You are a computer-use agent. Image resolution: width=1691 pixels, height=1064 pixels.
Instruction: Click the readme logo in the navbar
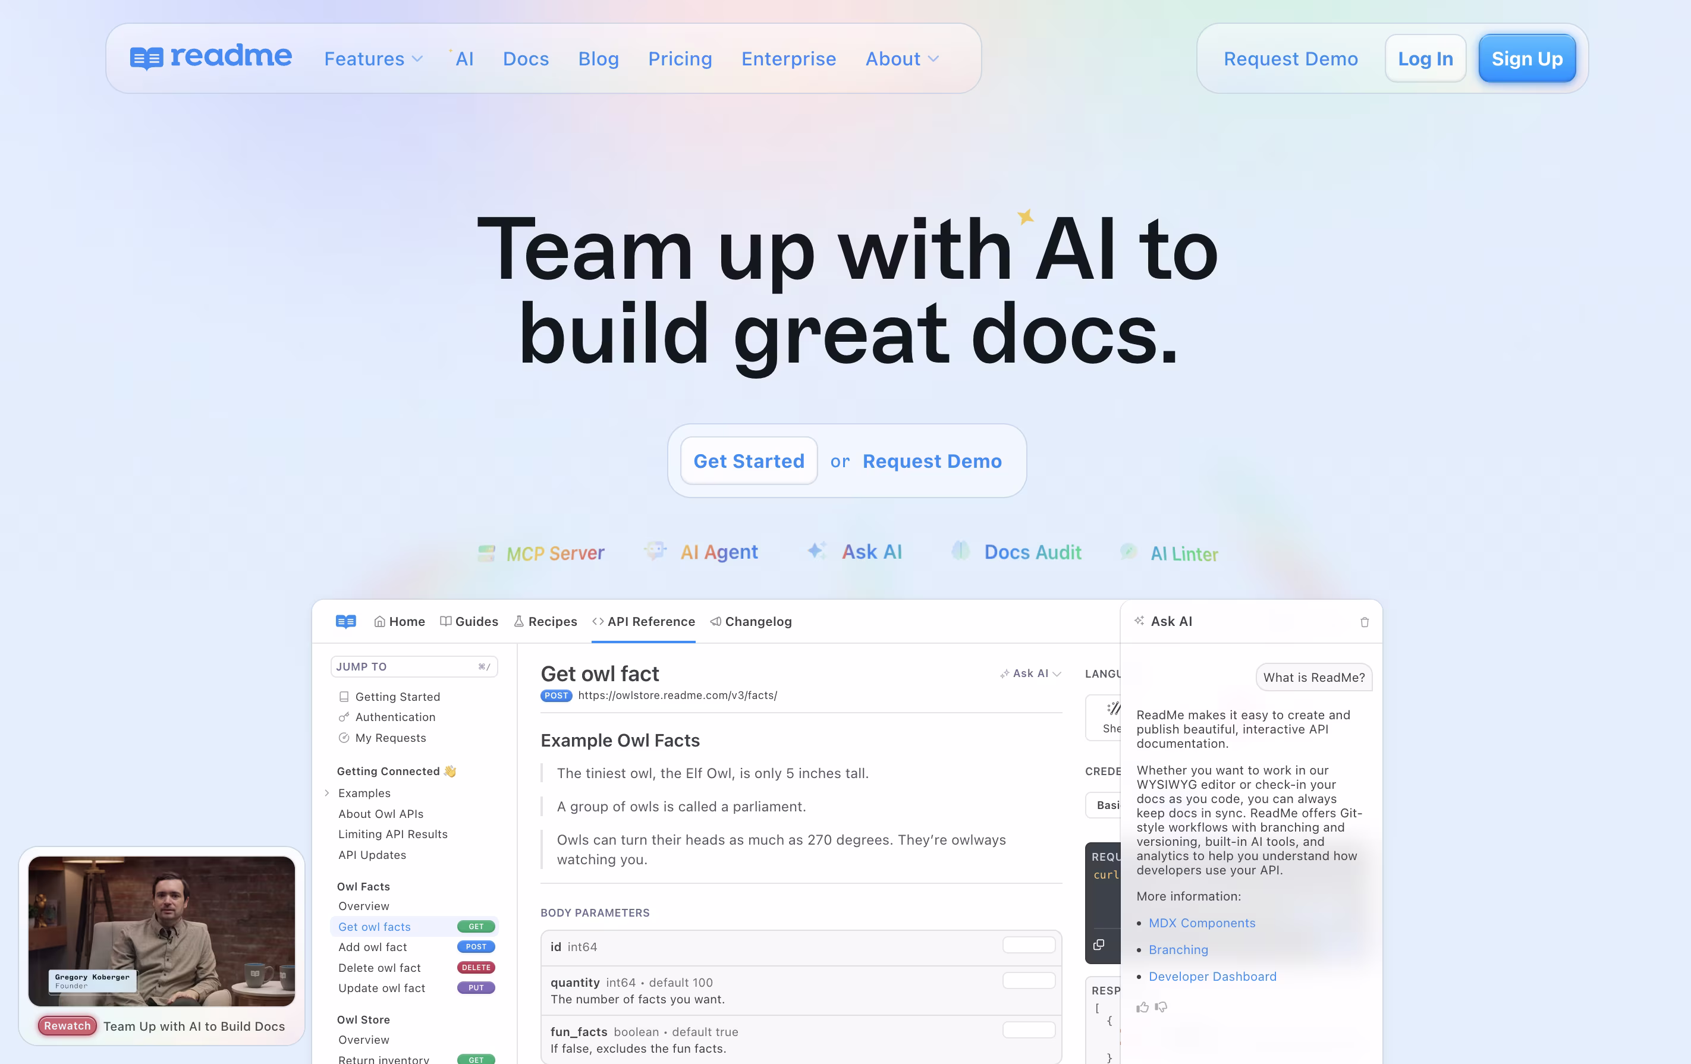click(210, 58)
